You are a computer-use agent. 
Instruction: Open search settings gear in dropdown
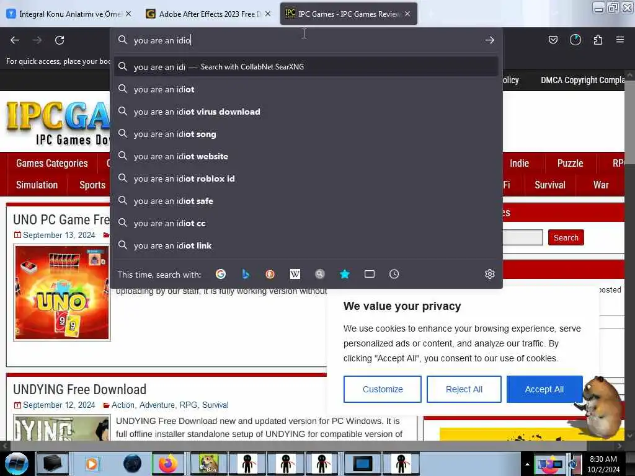tap(490, 274)
